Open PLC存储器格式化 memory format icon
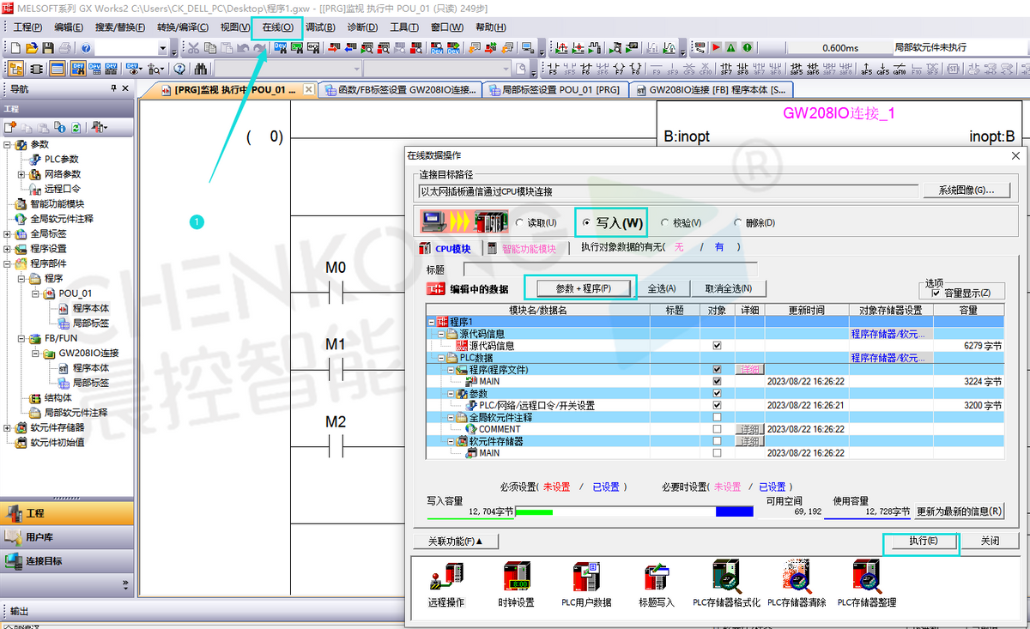The image size is (1030, 629). 726,578
